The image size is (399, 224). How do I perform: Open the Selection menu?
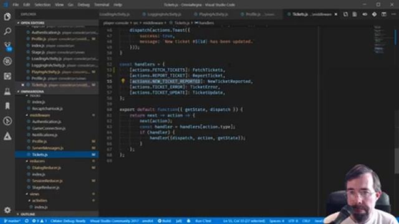click(42, 4)
